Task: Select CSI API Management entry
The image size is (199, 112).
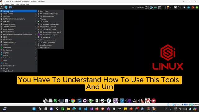Action: (51, 16)
